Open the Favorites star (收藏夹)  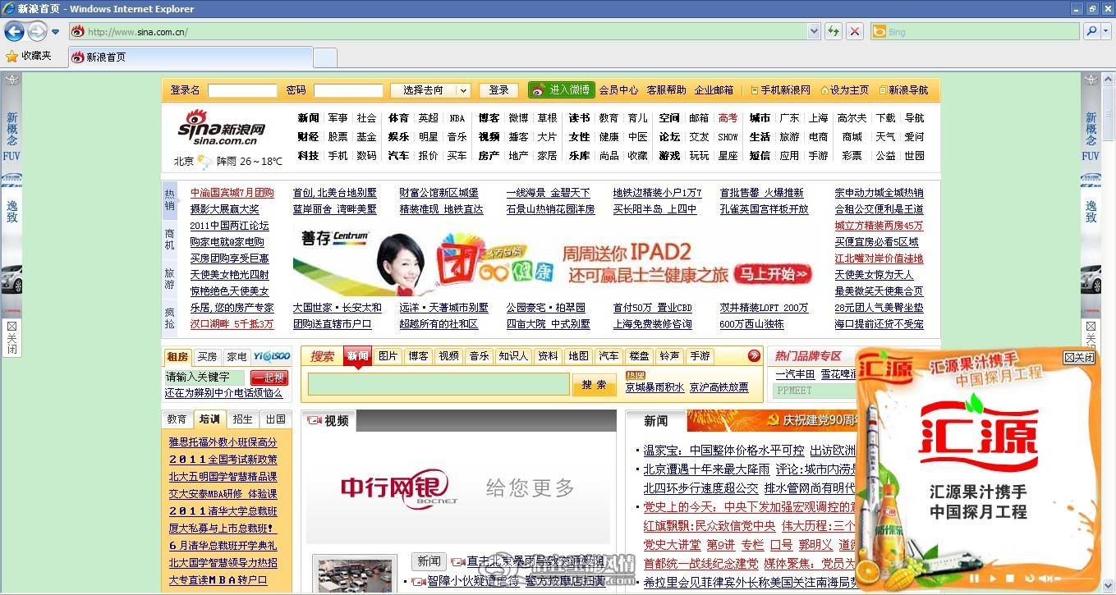click(29, 56)
